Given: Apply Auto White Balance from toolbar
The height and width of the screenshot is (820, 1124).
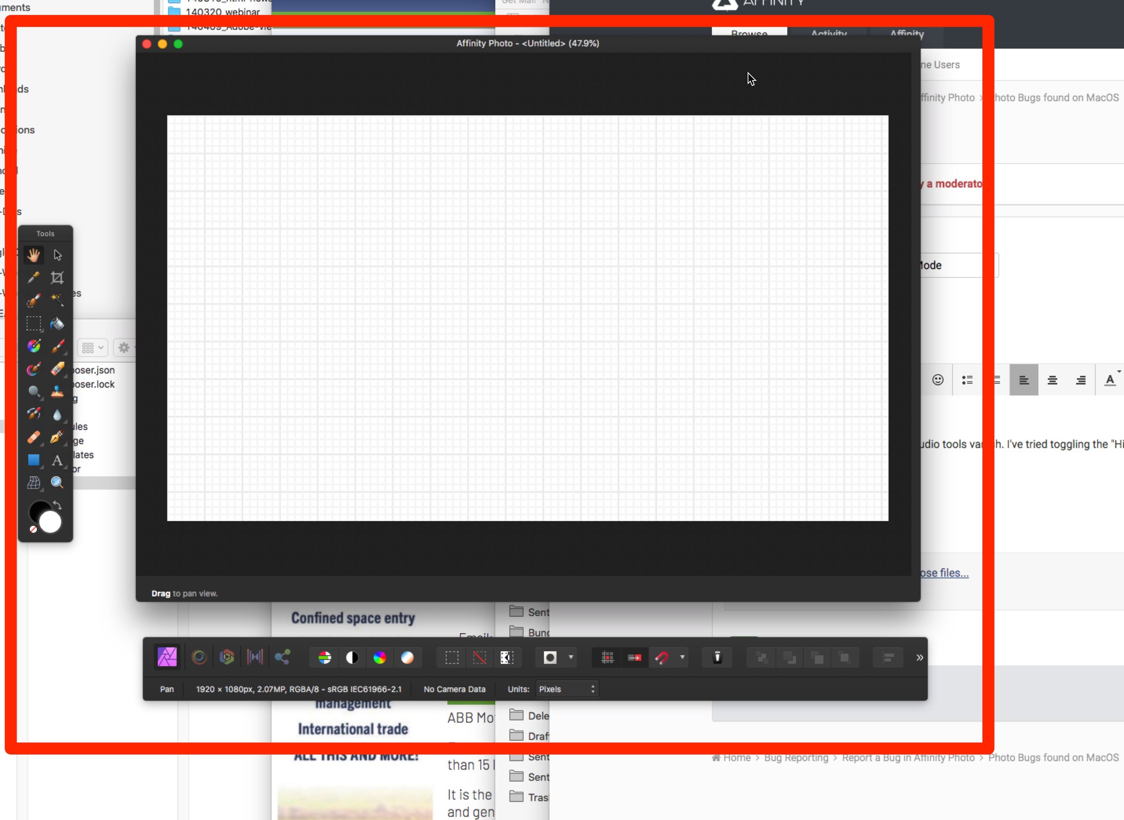Looking at the screenshot, I should coord(407,658).
